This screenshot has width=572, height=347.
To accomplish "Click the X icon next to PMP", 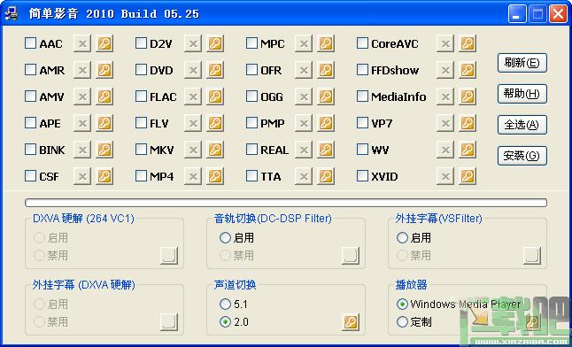I will 304,123.
